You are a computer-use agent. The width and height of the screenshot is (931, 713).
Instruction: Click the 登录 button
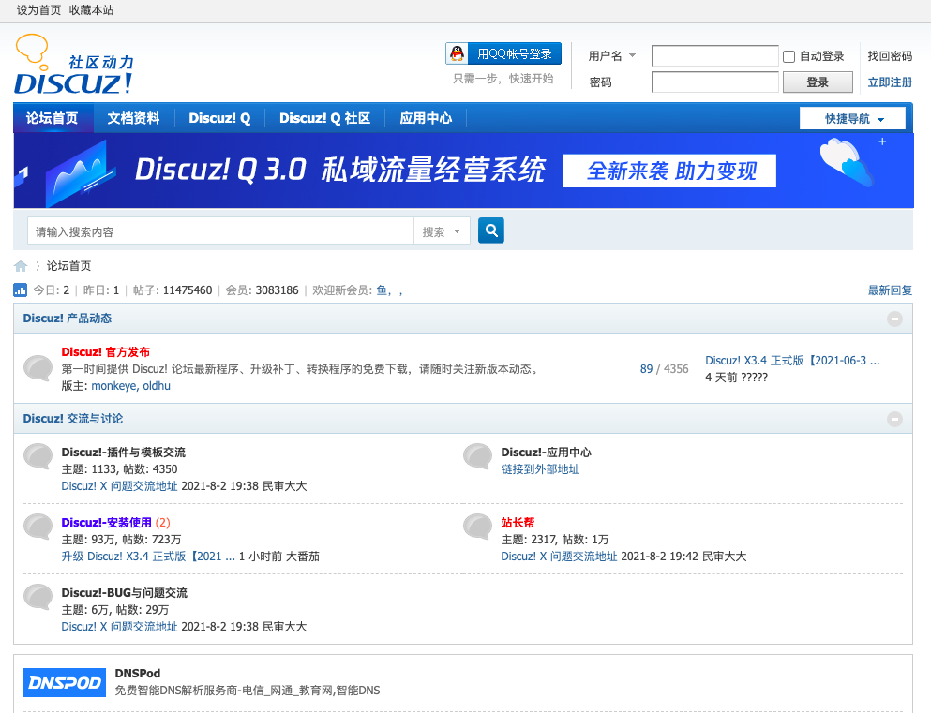pos(818,82)
